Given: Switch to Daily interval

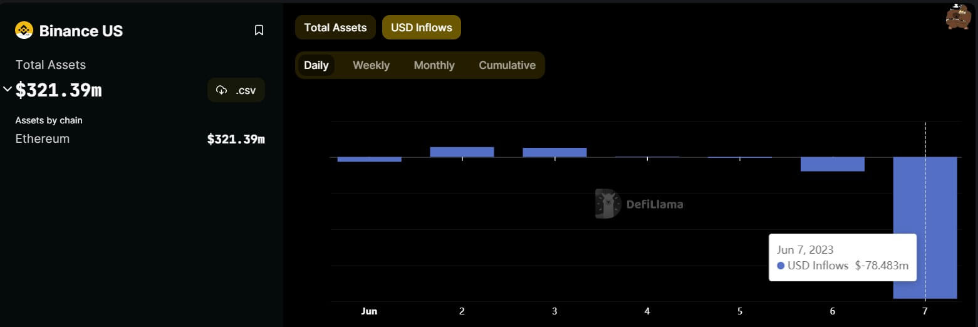Looking at the screenshot, I should 316,65.
